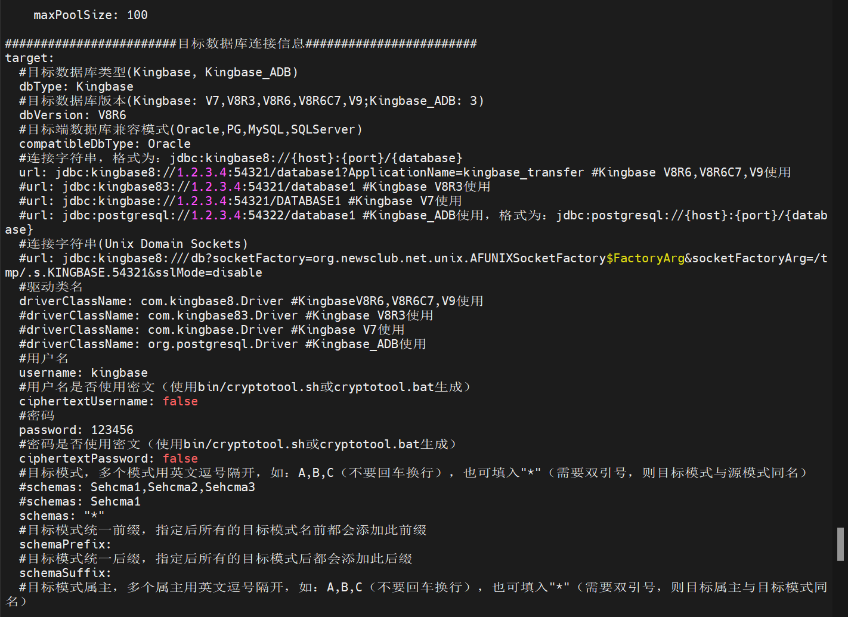
Task: Click the ciphertextUsername false value
Action: pyautogui.click(x=180, y=401)
